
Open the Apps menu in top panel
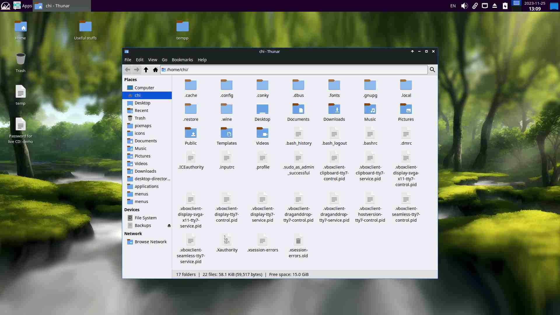pos(23,6)
